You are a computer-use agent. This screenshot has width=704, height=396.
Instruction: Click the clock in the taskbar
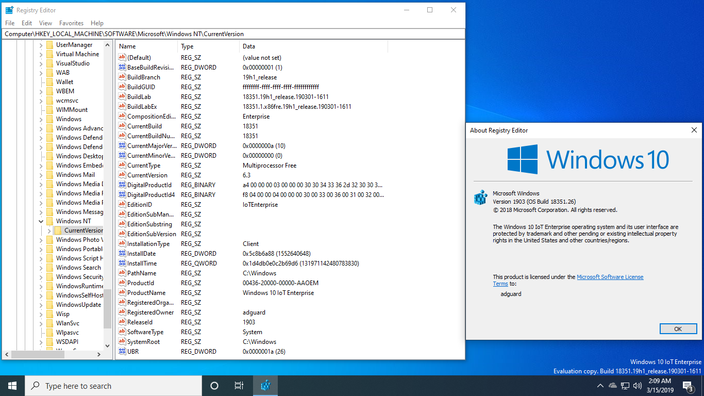pyautogui.click(x=659, y=386)
